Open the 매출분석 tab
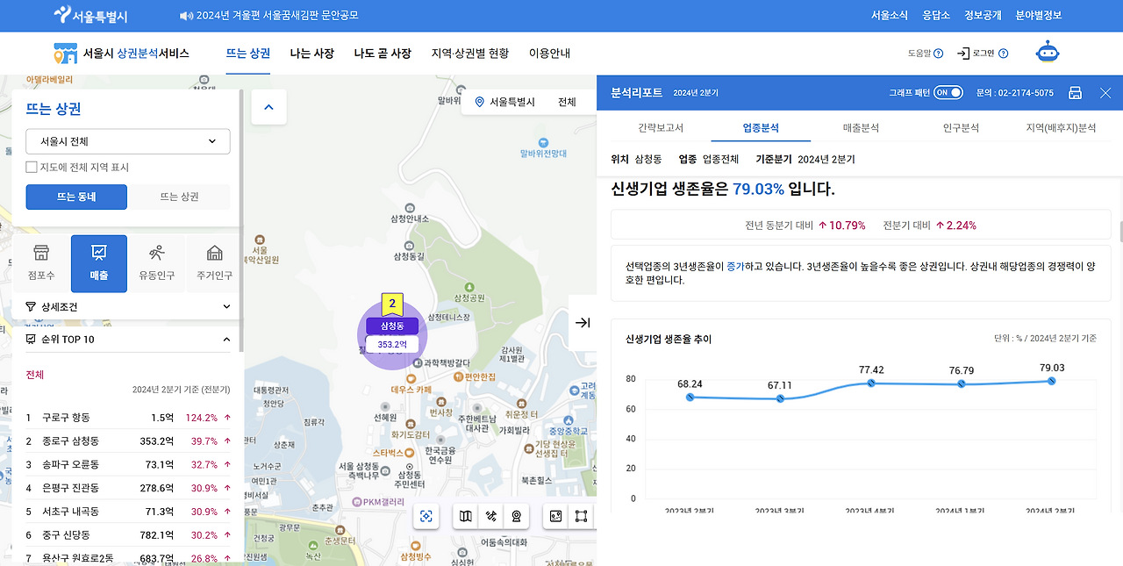The image size is (1123, 566). click(860, 128)
